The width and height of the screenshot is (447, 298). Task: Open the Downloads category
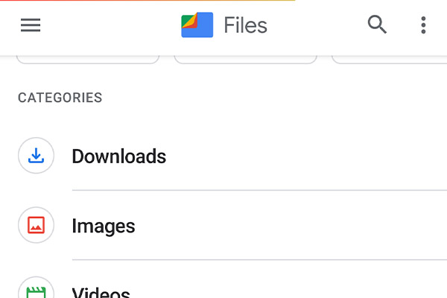(x=119, y=156)
